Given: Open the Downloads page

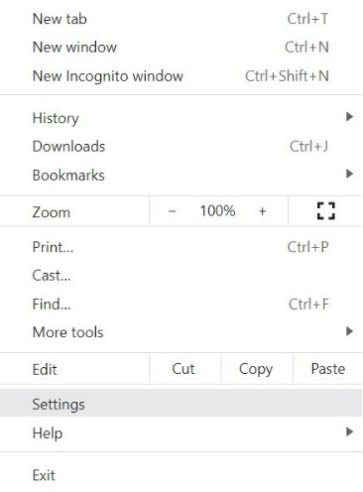Looking at the screenshot, I should point(181,146).
